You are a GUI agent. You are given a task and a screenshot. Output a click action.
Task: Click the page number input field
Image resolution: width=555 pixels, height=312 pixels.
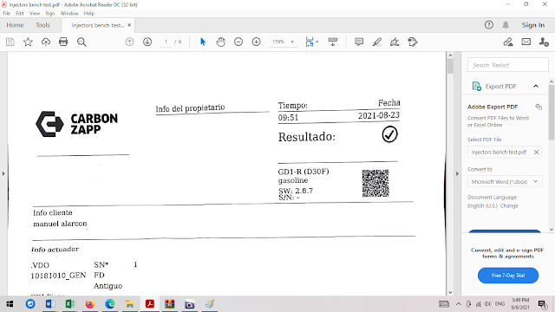[166, 42]
